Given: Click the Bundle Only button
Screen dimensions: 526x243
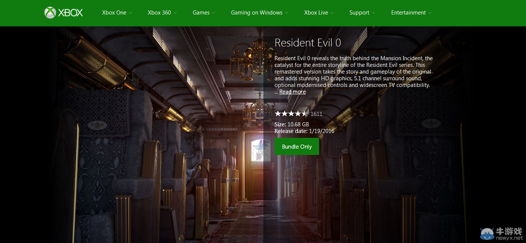Looking at the screenshot, I should tap(296, 146).
